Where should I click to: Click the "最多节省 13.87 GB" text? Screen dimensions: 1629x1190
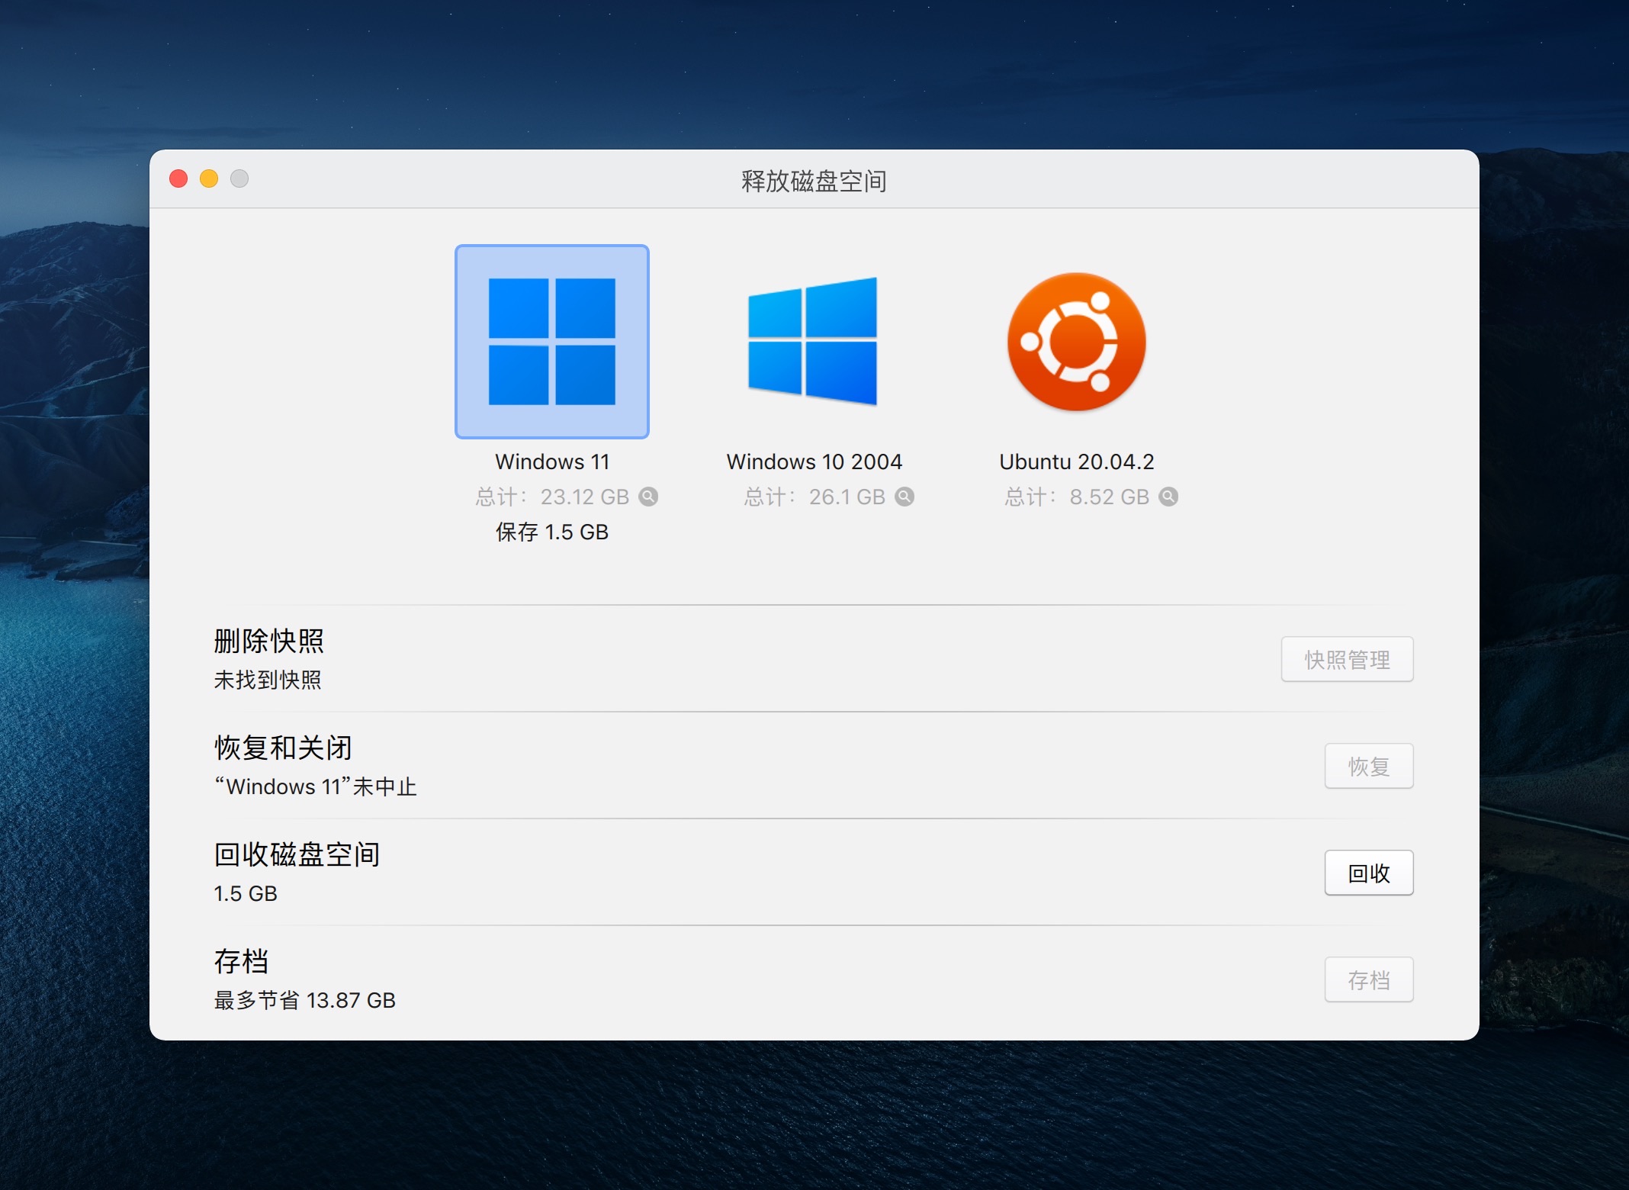click(x=305, y=1000)
